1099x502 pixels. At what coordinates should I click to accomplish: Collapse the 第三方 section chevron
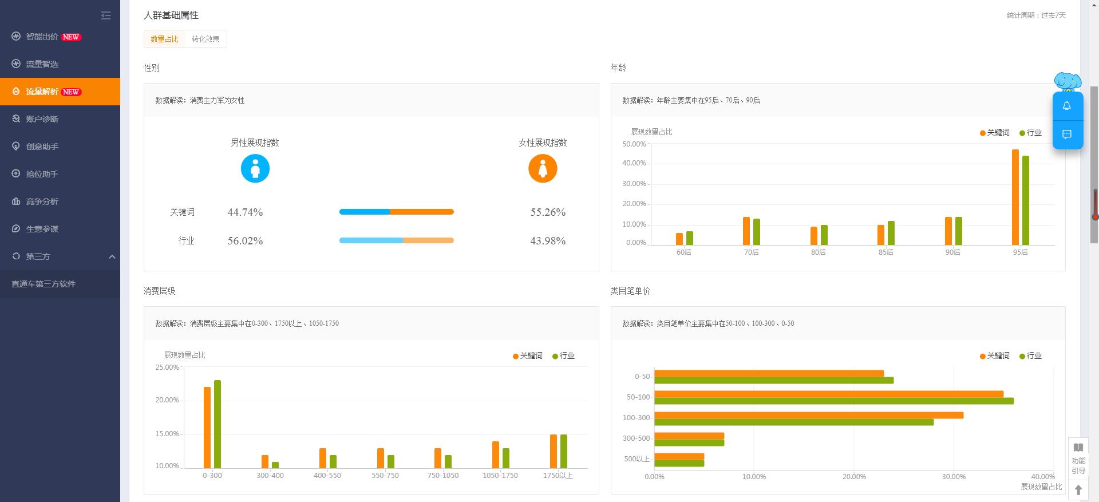click(x=112, y=256)
